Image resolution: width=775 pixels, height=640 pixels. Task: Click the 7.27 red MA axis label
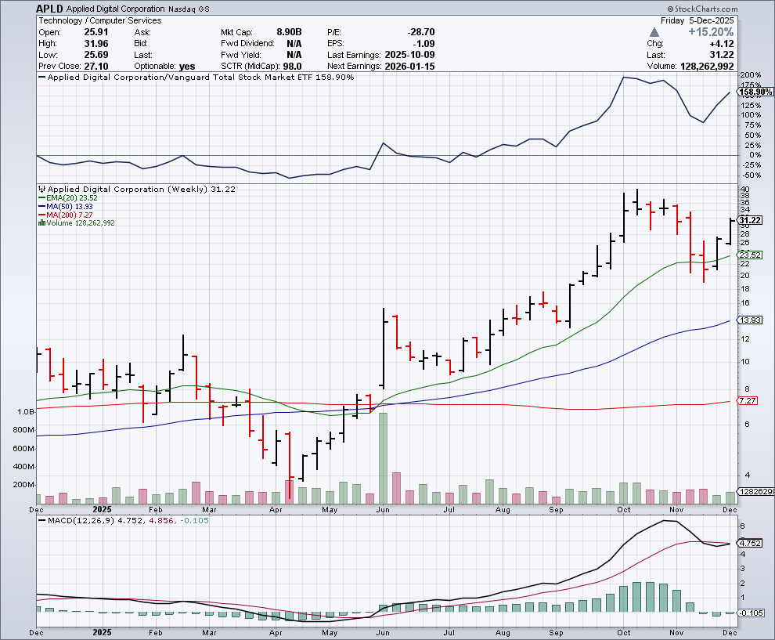click(748, 401)
